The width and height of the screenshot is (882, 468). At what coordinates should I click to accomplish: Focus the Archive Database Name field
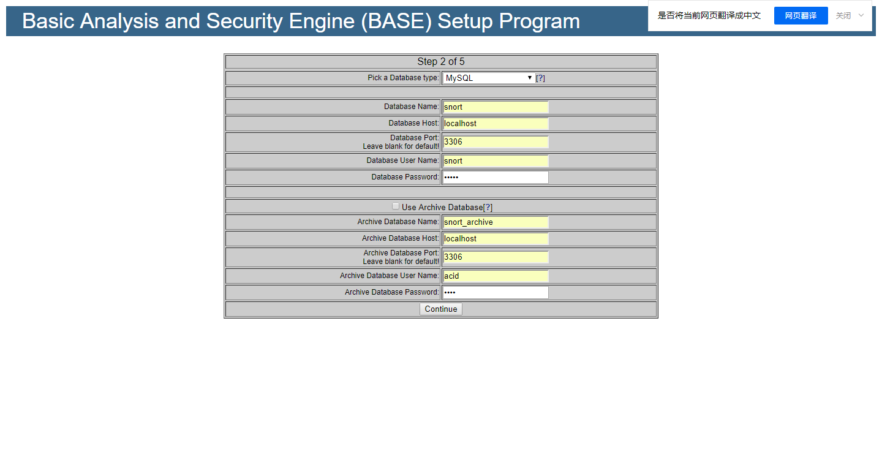coord(496,222)
